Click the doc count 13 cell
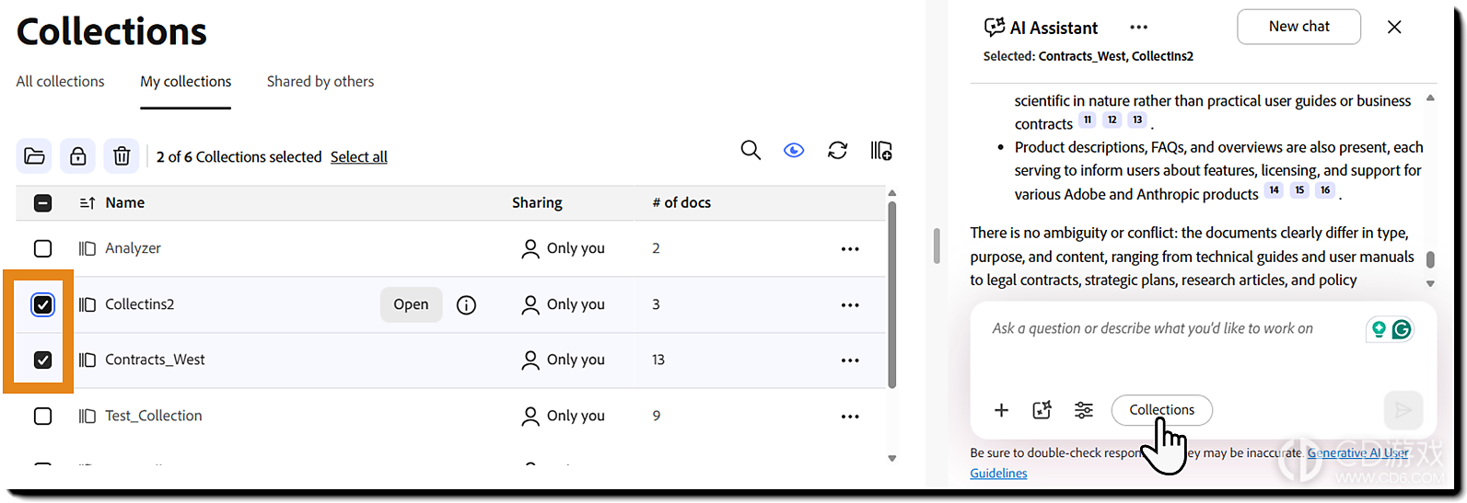The width and height of the screenshot is (1467, 503). click(x=658, y=360)
